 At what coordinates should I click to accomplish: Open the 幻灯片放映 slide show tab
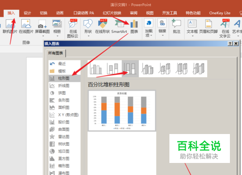click(112, 13)
